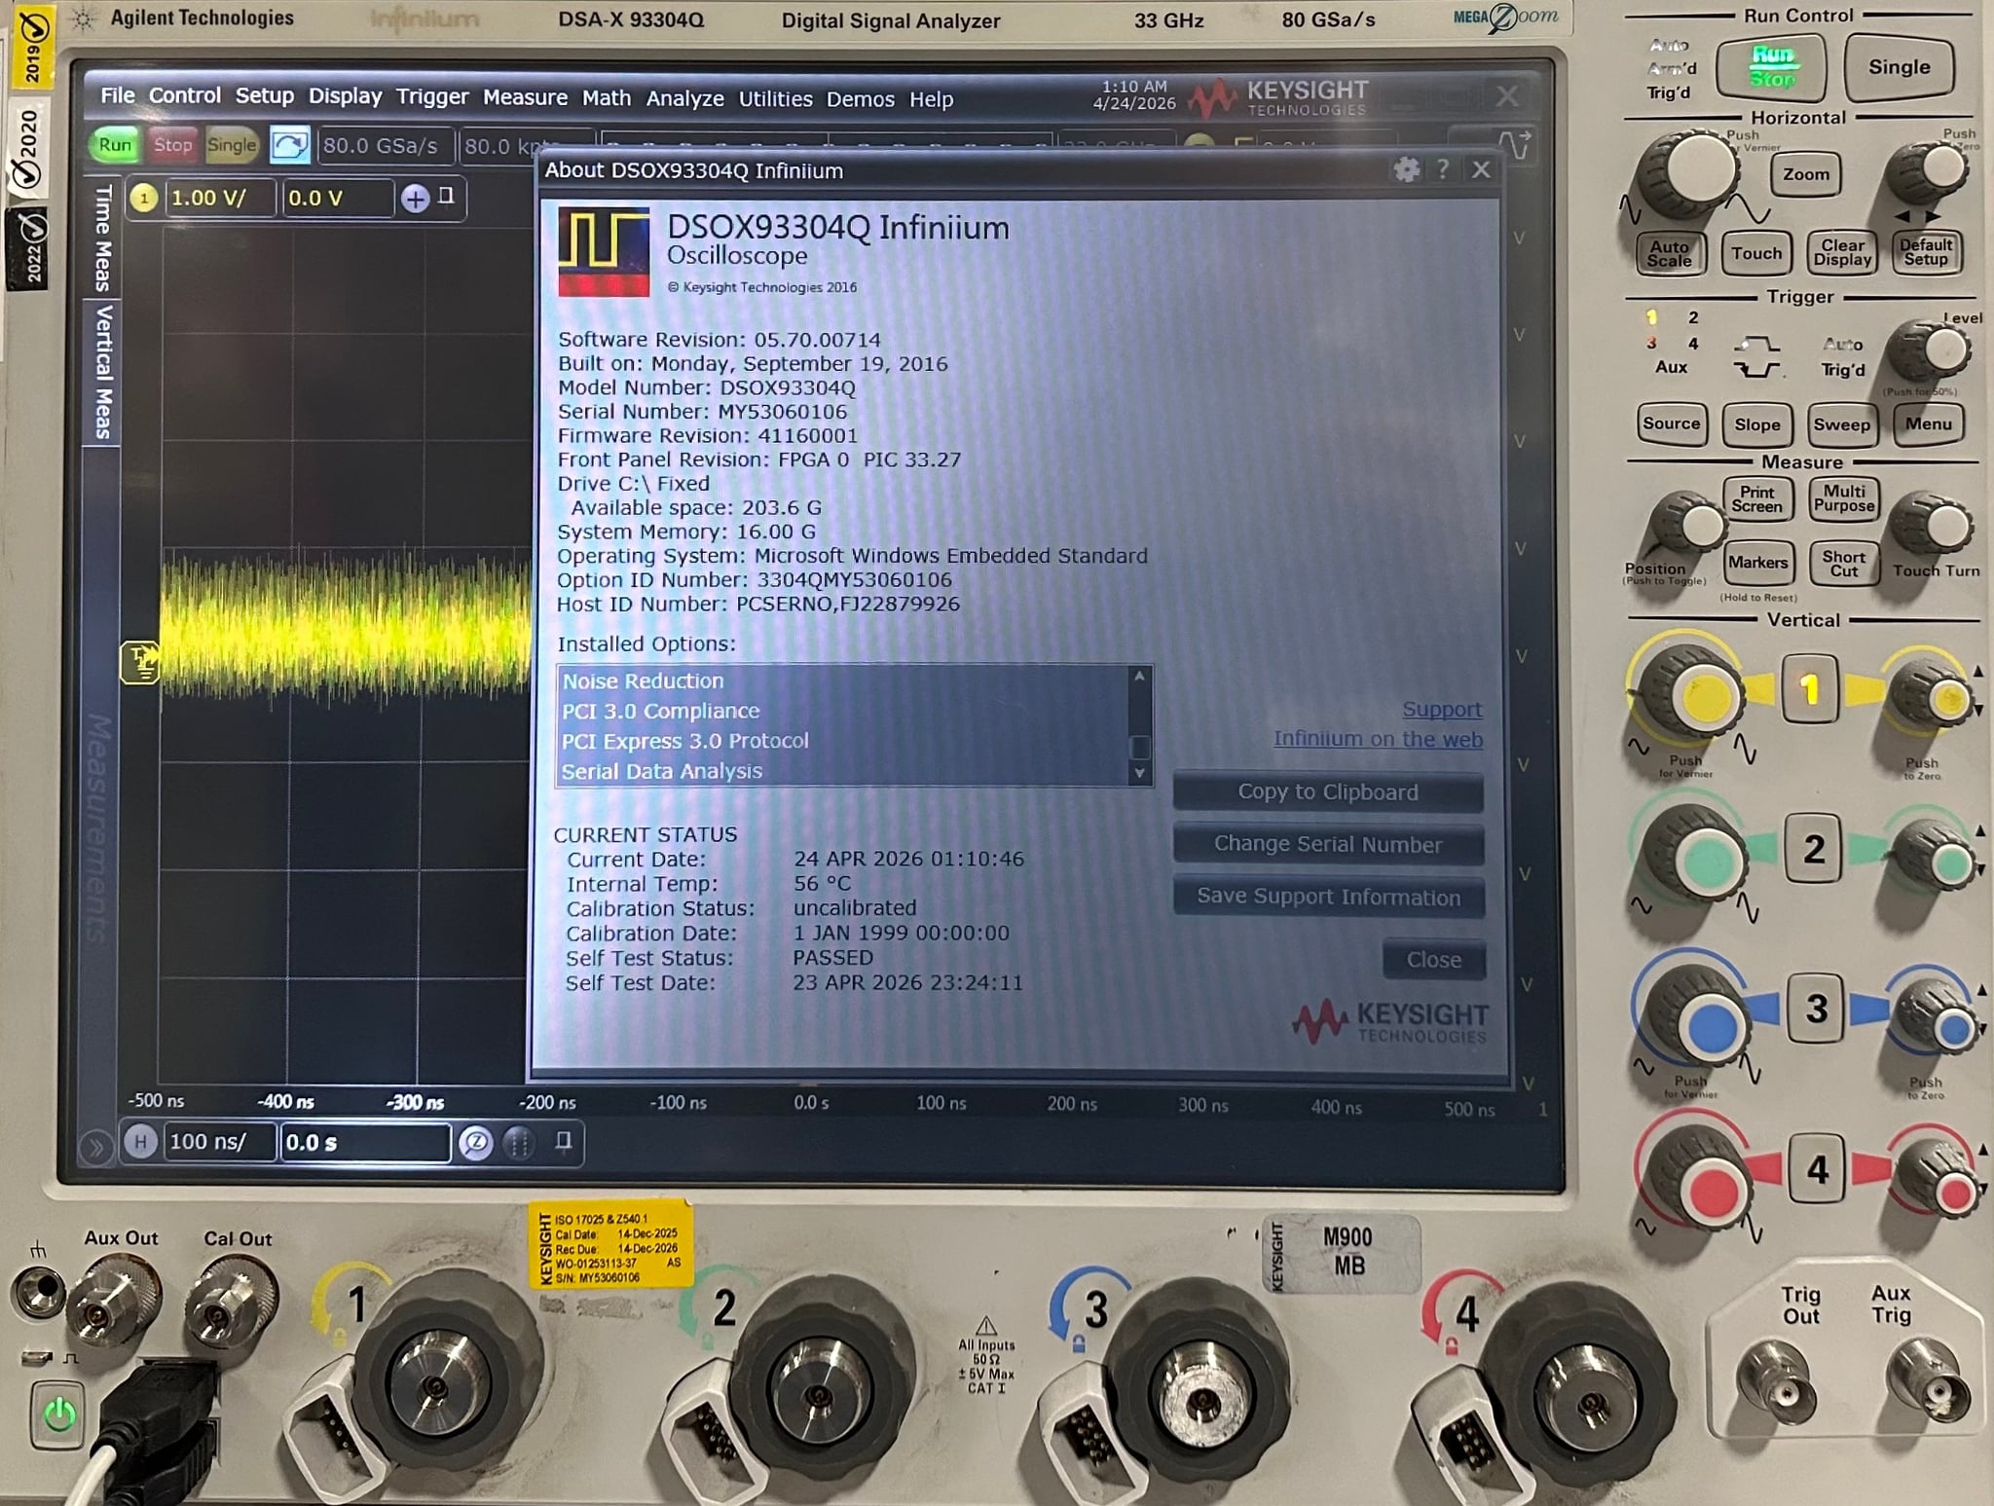The width and height of the screenshot is (1994, 1506).
Task: Click the options list scroll-up arrow
Action: tap(1139, 676)
